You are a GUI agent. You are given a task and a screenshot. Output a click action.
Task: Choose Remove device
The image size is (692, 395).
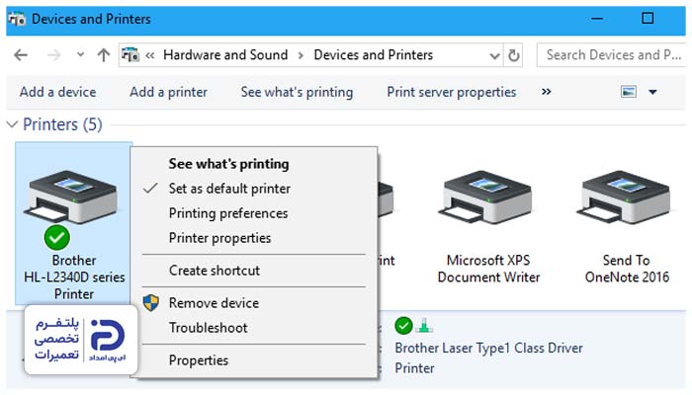[x=215, y=303]
